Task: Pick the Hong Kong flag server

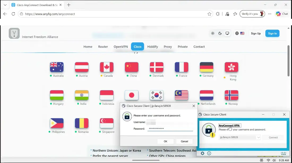Action: pyautogui.click(x=231, y=67)
